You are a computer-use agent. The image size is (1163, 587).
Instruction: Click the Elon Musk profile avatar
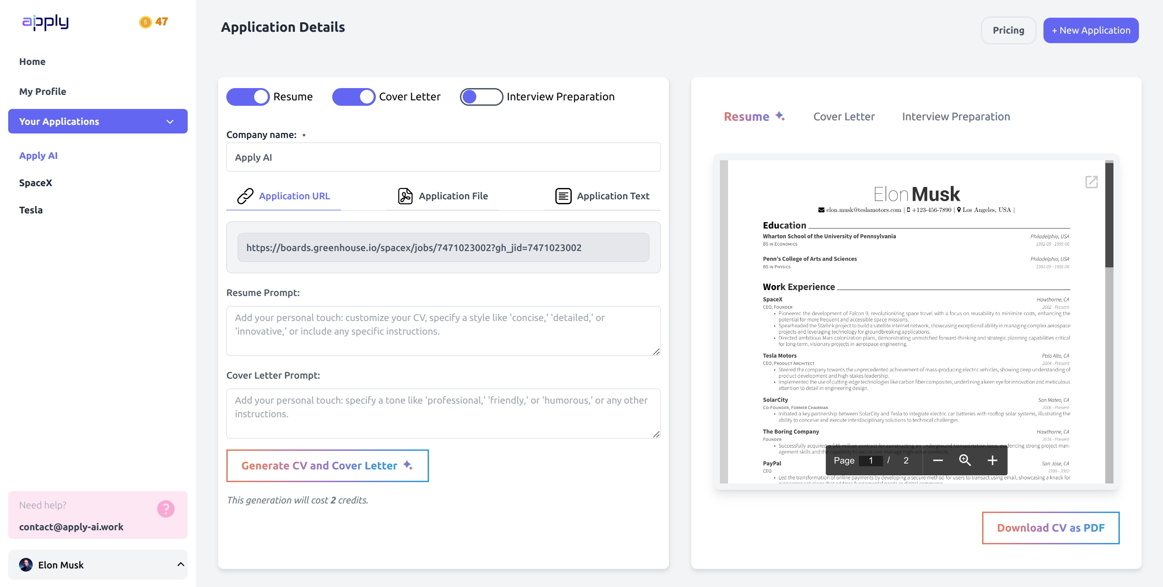click(x=26, y=565)
